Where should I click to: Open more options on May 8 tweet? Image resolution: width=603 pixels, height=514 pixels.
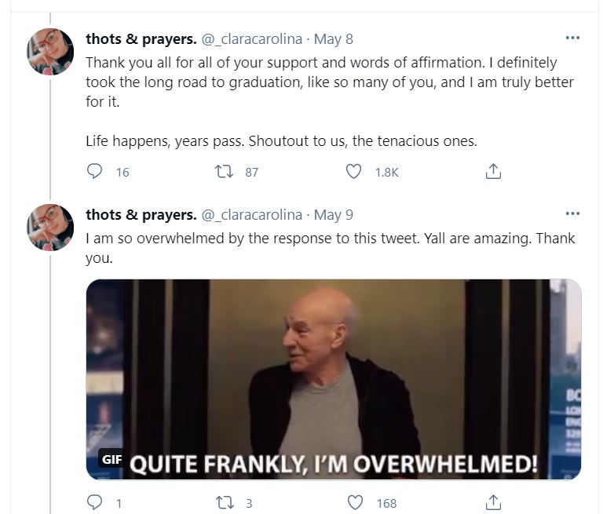point(572,38)
